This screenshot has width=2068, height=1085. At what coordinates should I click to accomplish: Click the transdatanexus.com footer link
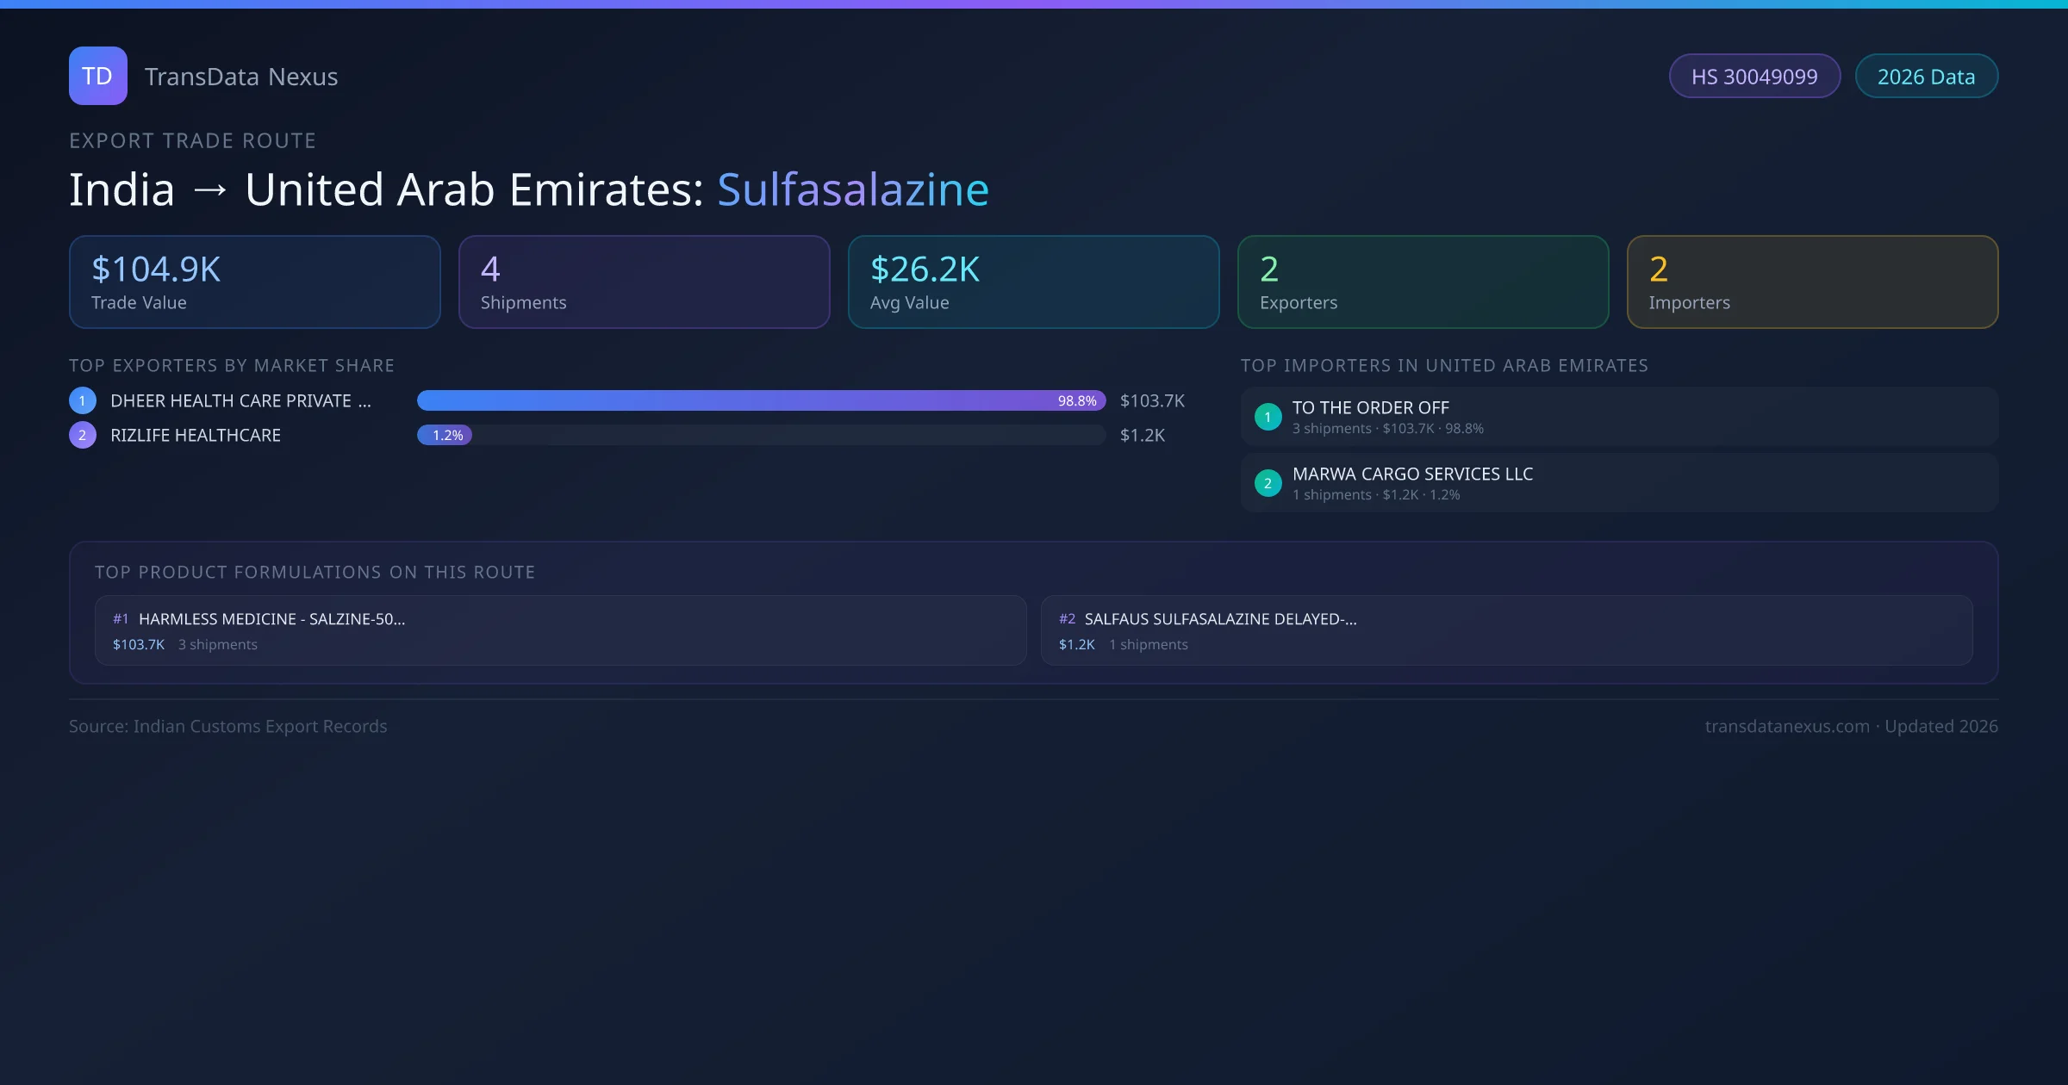tap(1787, 726)
